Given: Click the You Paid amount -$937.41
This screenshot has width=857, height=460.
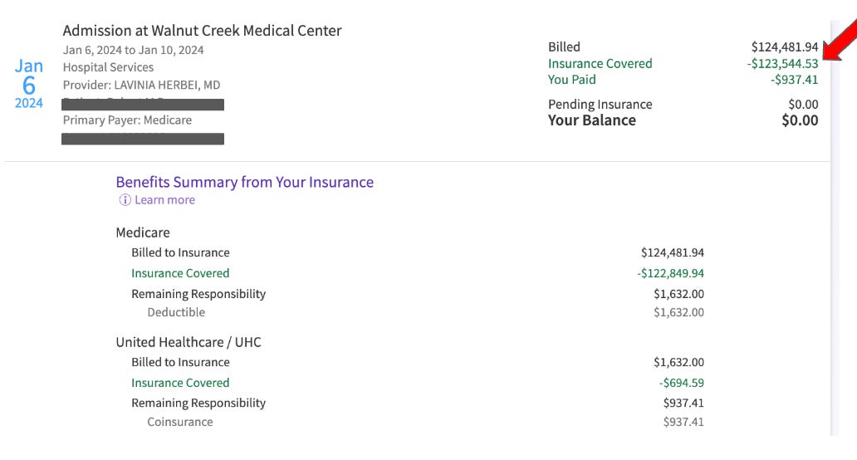Looking at the screenshot, I should point(794,80).
